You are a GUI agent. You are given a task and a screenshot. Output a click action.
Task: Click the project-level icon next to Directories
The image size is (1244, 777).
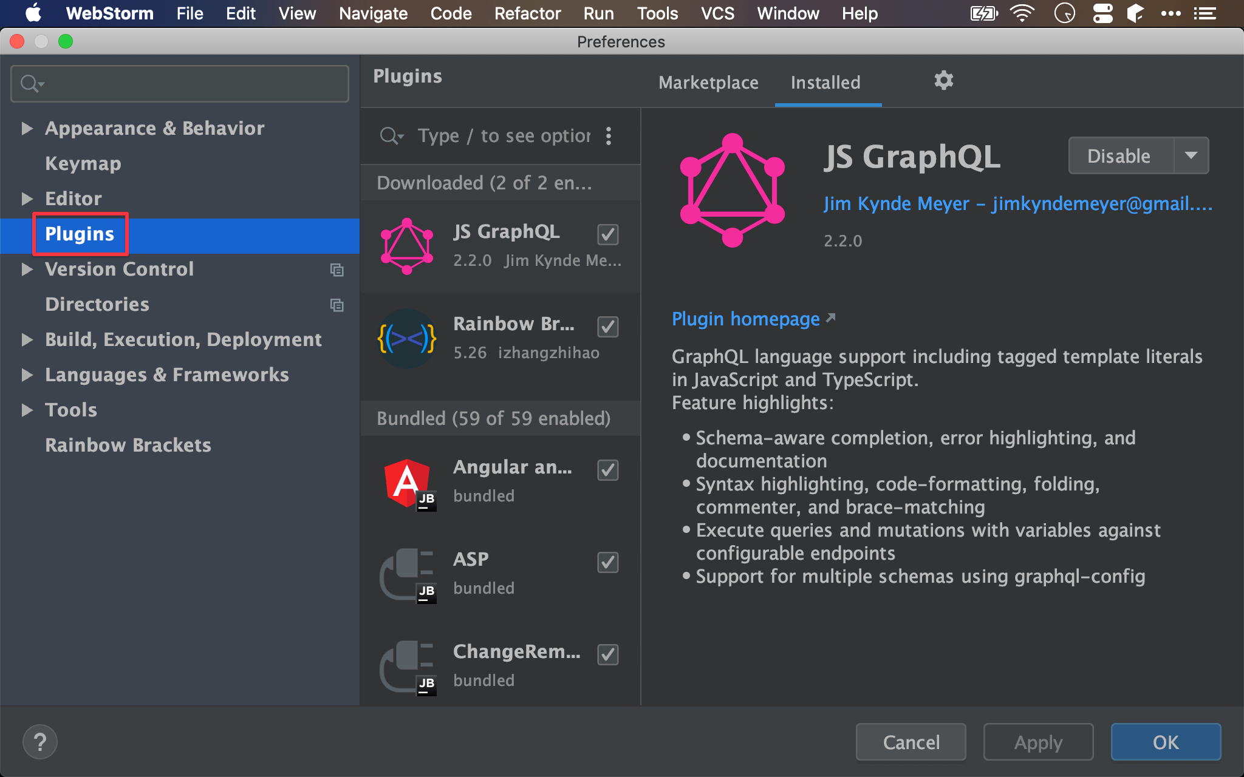point(337,305)
